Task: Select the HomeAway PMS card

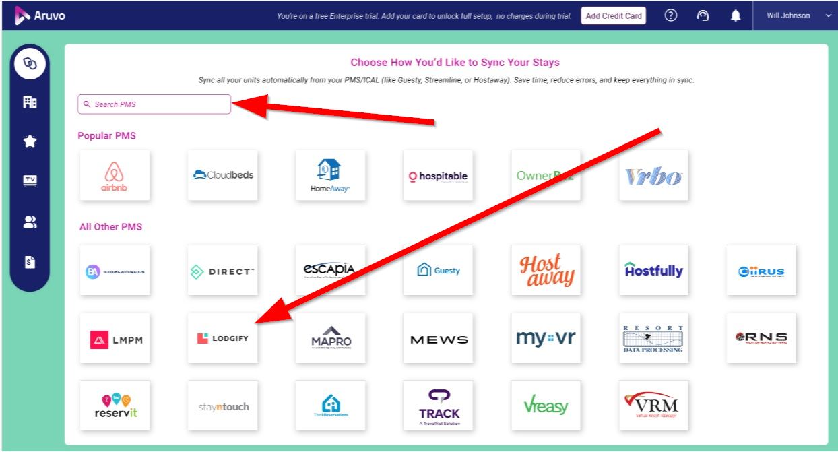Action: pos(330,175)
